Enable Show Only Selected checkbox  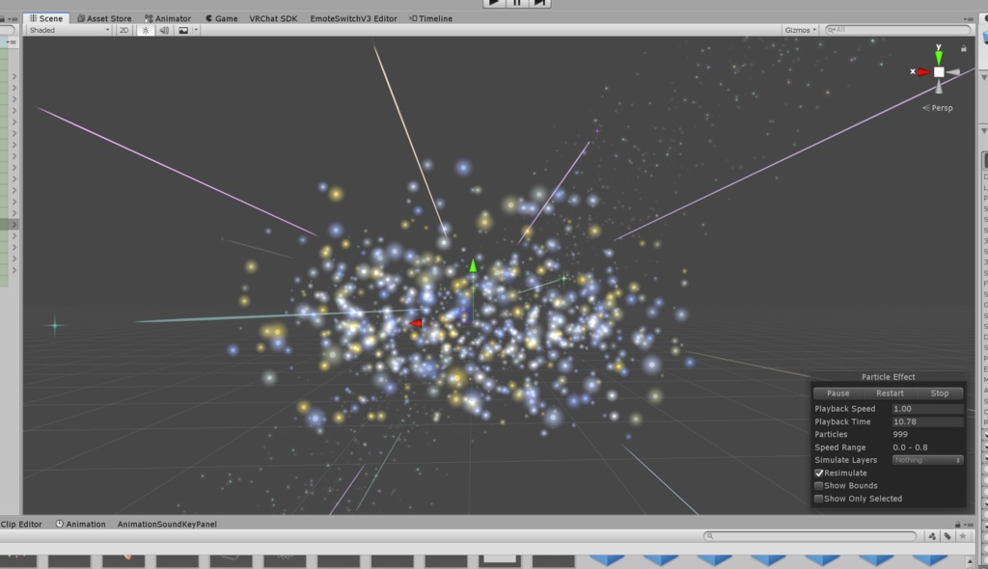[819, 499]
